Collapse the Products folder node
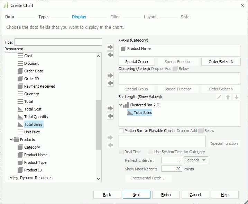 tap(11, 140)
